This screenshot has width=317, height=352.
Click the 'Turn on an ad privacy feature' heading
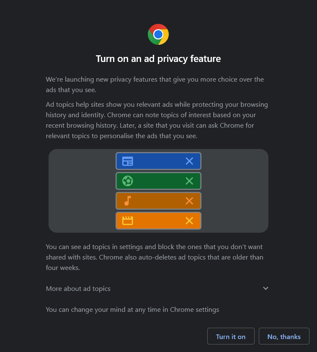pyautogui.click(x=158, y=59)
